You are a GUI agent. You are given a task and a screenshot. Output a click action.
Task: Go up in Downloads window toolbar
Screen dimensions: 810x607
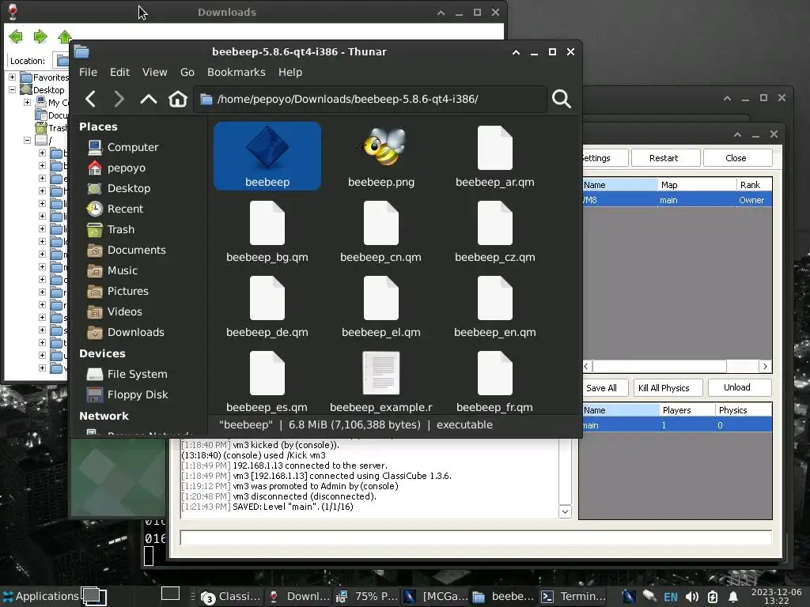(x=65, y=36)
